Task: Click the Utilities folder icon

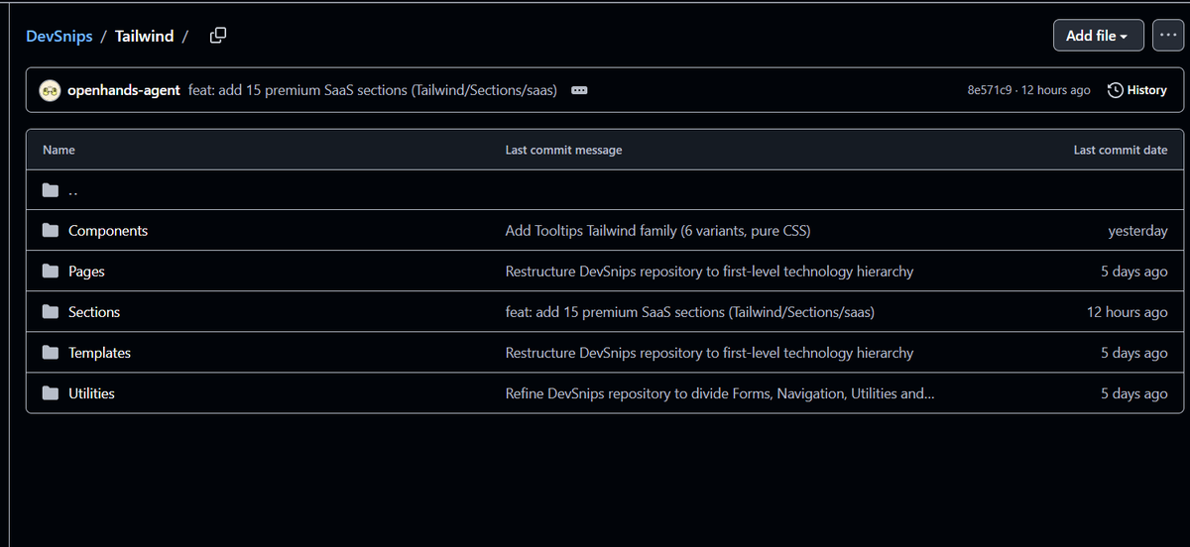Action: [x=51, y=393]
